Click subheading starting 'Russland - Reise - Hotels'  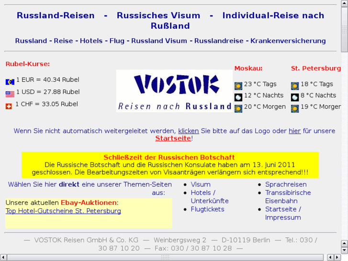[170, 41]
